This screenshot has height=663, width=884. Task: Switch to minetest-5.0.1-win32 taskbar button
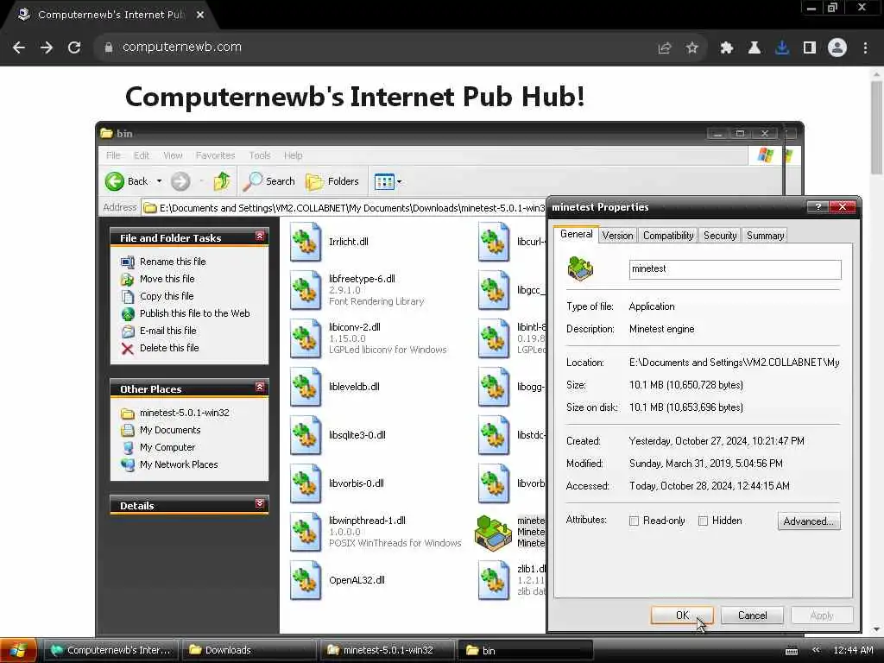point(388,651)
